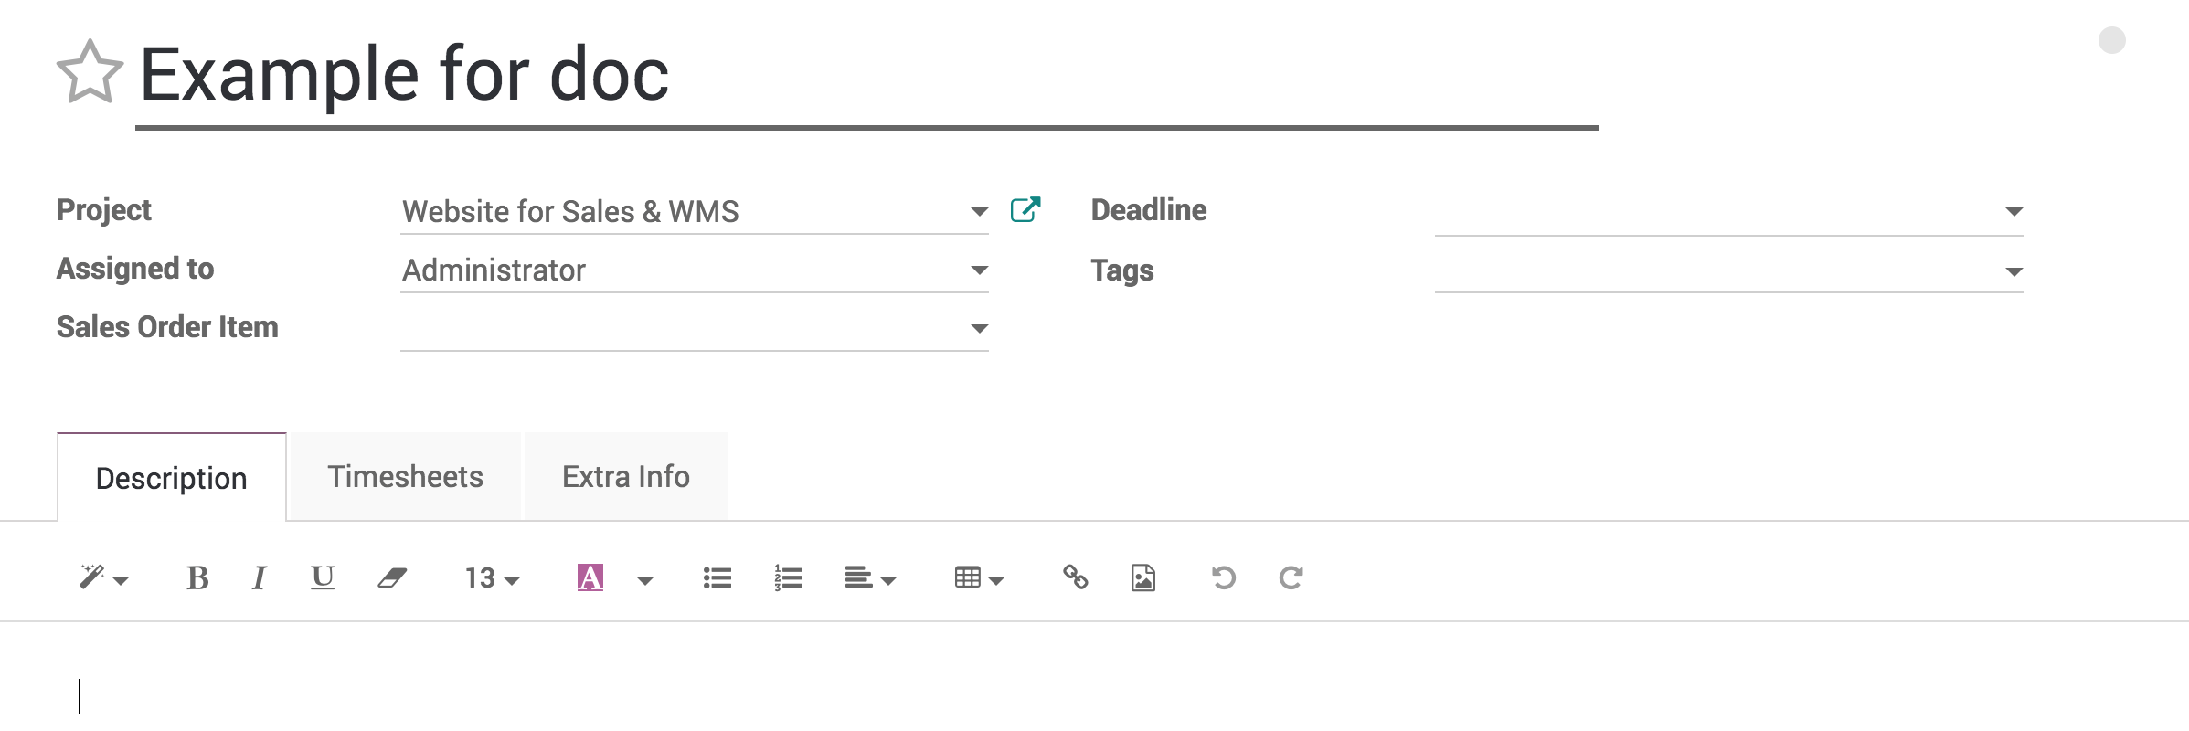Create a numbered list
Viewport: 2189px width, 731px height.
[x=786, y=577]
